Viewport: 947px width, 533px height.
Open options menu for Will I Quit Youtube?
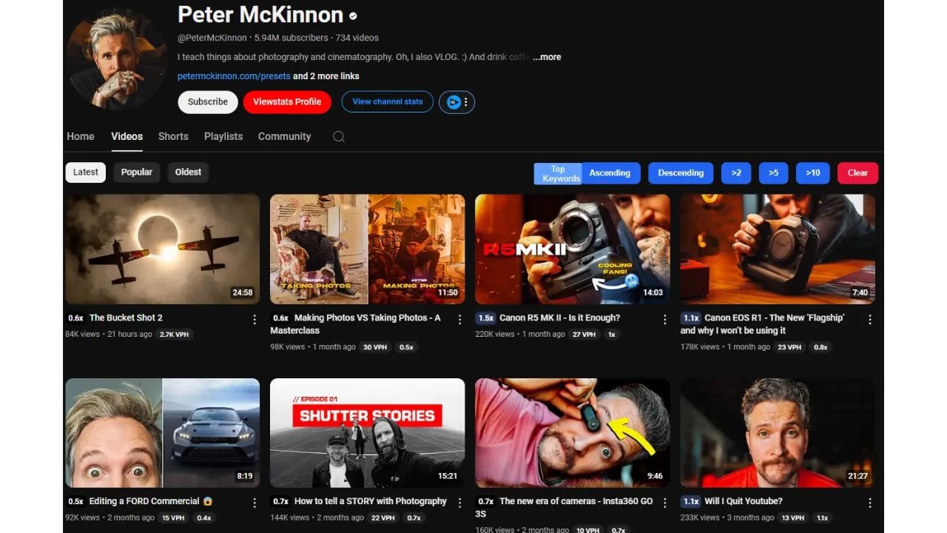tap(870, 503)
